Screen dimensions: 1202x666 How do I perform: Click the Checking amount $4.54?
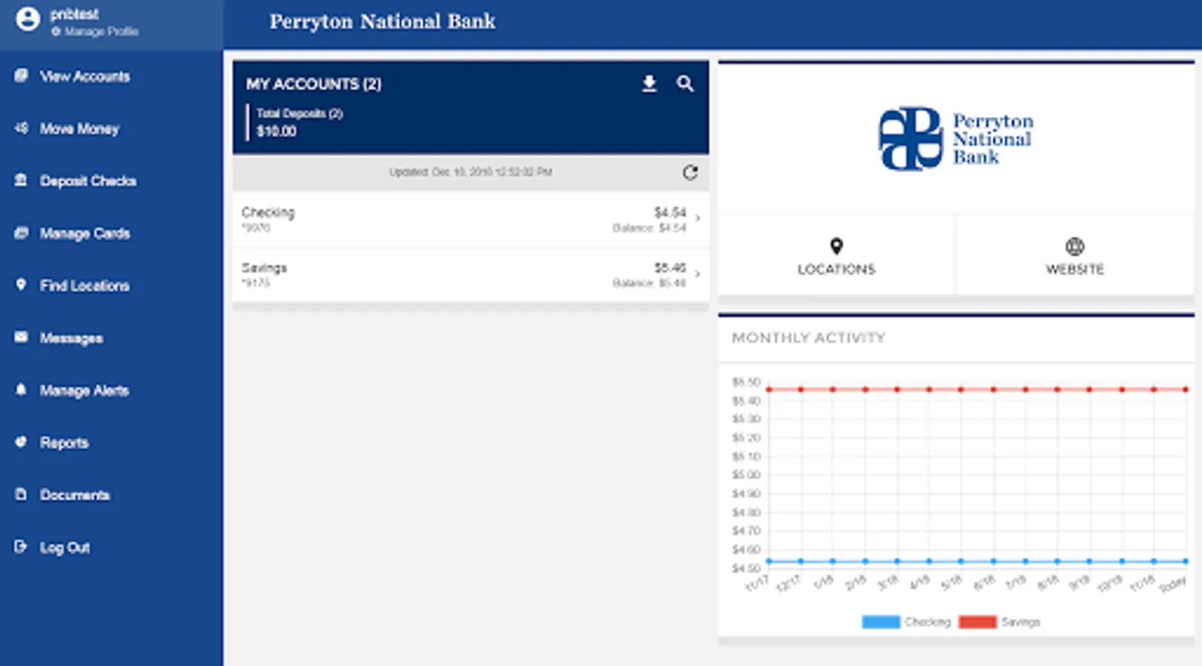670,212
